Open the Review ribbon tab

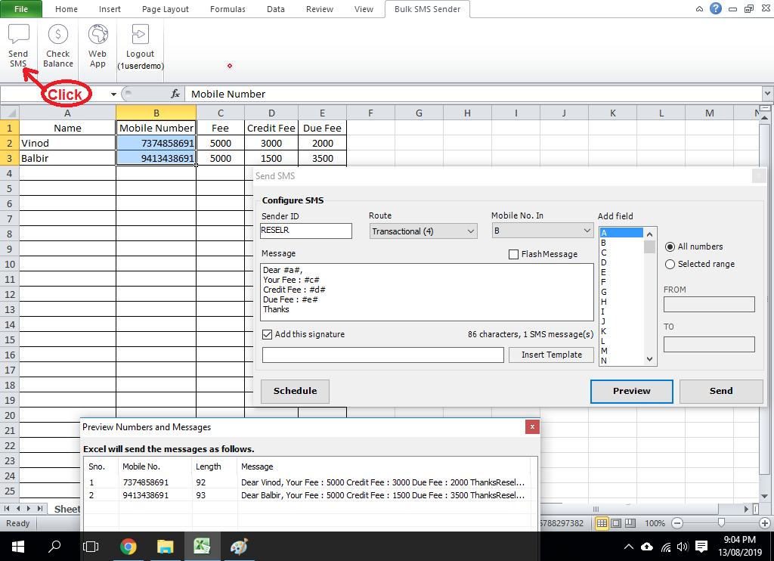point(320,9)
